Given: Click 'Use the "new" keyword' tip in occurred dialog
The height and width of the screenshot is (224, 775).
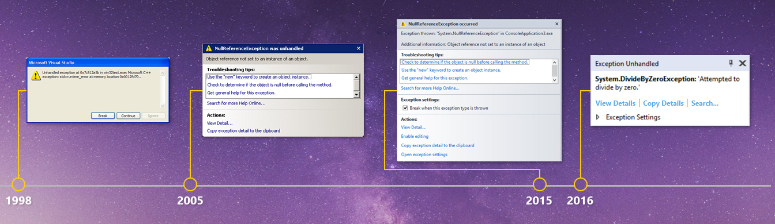Looking at the screenshot, I should (x=451, y=70).
